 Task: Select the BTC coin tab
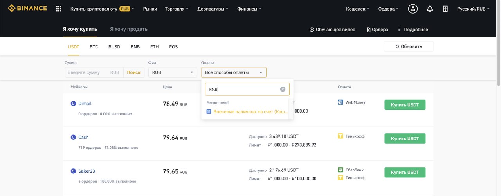tap(94, 47)
